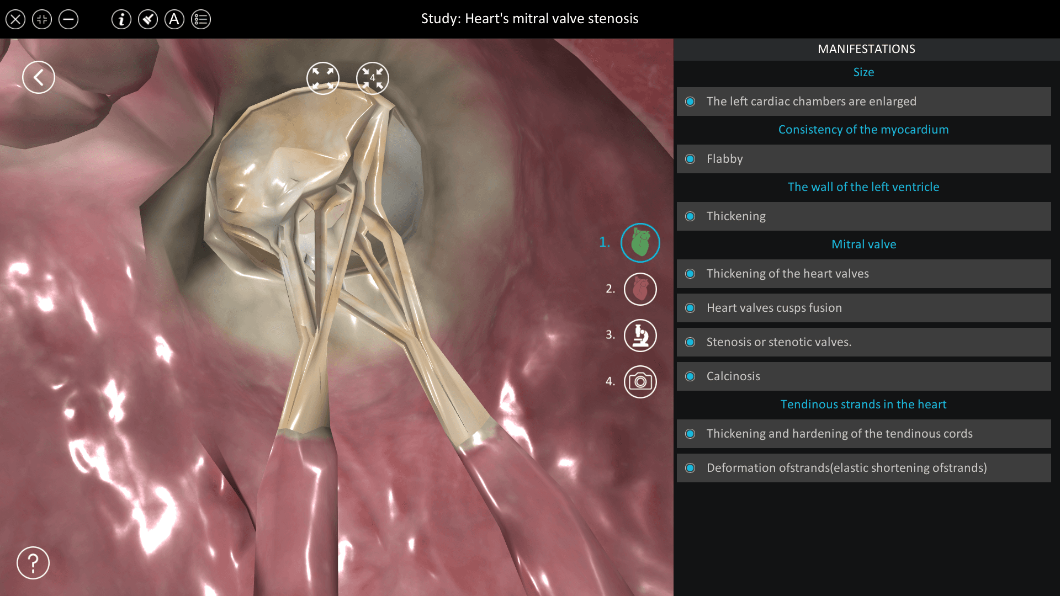Toggle tendinous cords thickening and hardening radio
This screenshot has width=1060, height=596.
pos(690,434)
